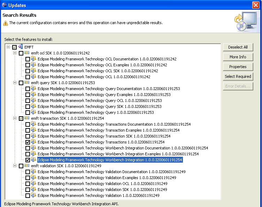Check the Validation Examples checkbox
The image size is (262, 207).
pyautogui.click(x=28, y=178)
